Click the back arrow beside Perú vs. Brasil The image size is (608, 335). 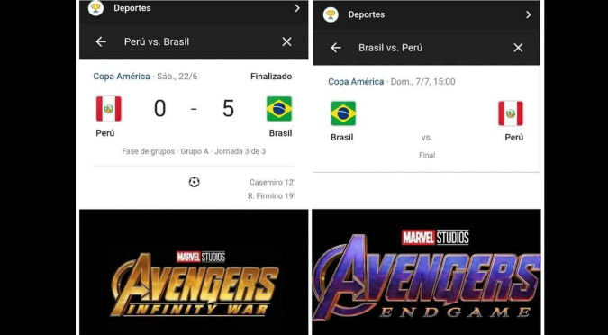101,41
